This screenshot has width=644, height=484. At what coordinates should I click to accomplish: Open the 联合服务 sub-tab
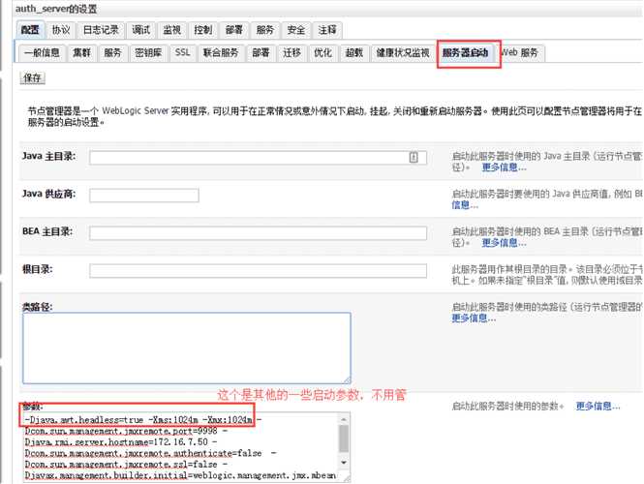[221, 53]
